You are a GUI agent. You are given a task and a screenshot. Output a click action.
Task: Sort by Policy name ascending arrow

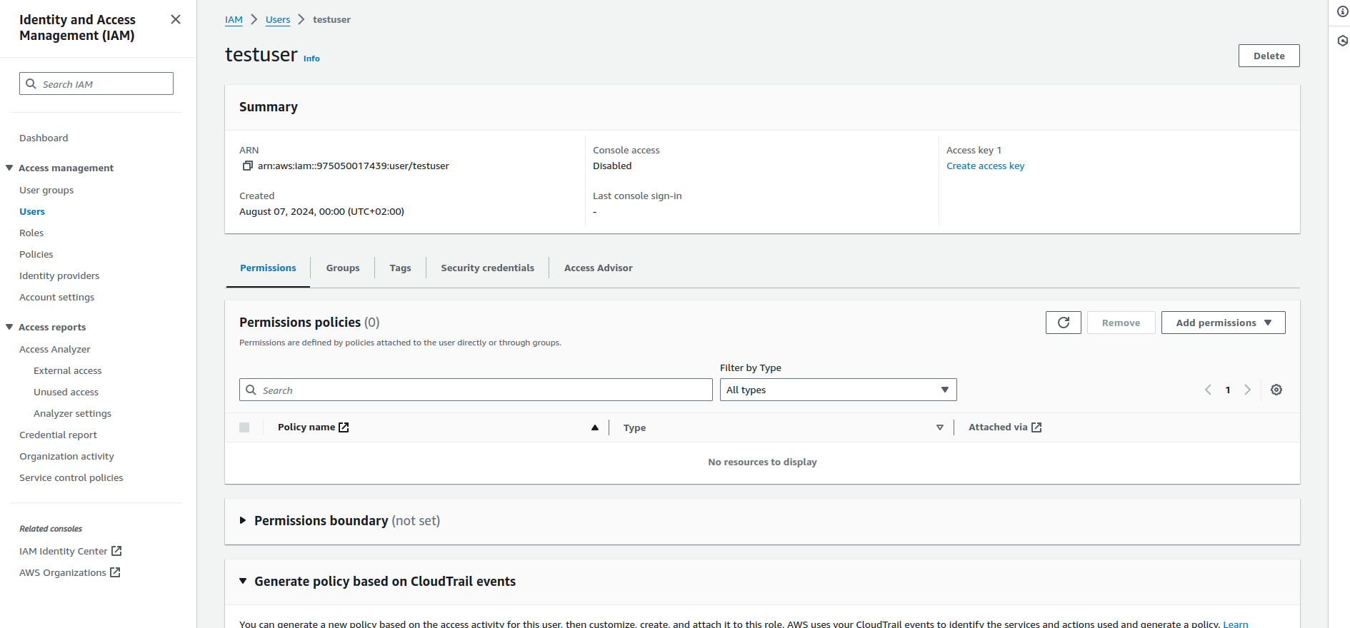(595, 427)
